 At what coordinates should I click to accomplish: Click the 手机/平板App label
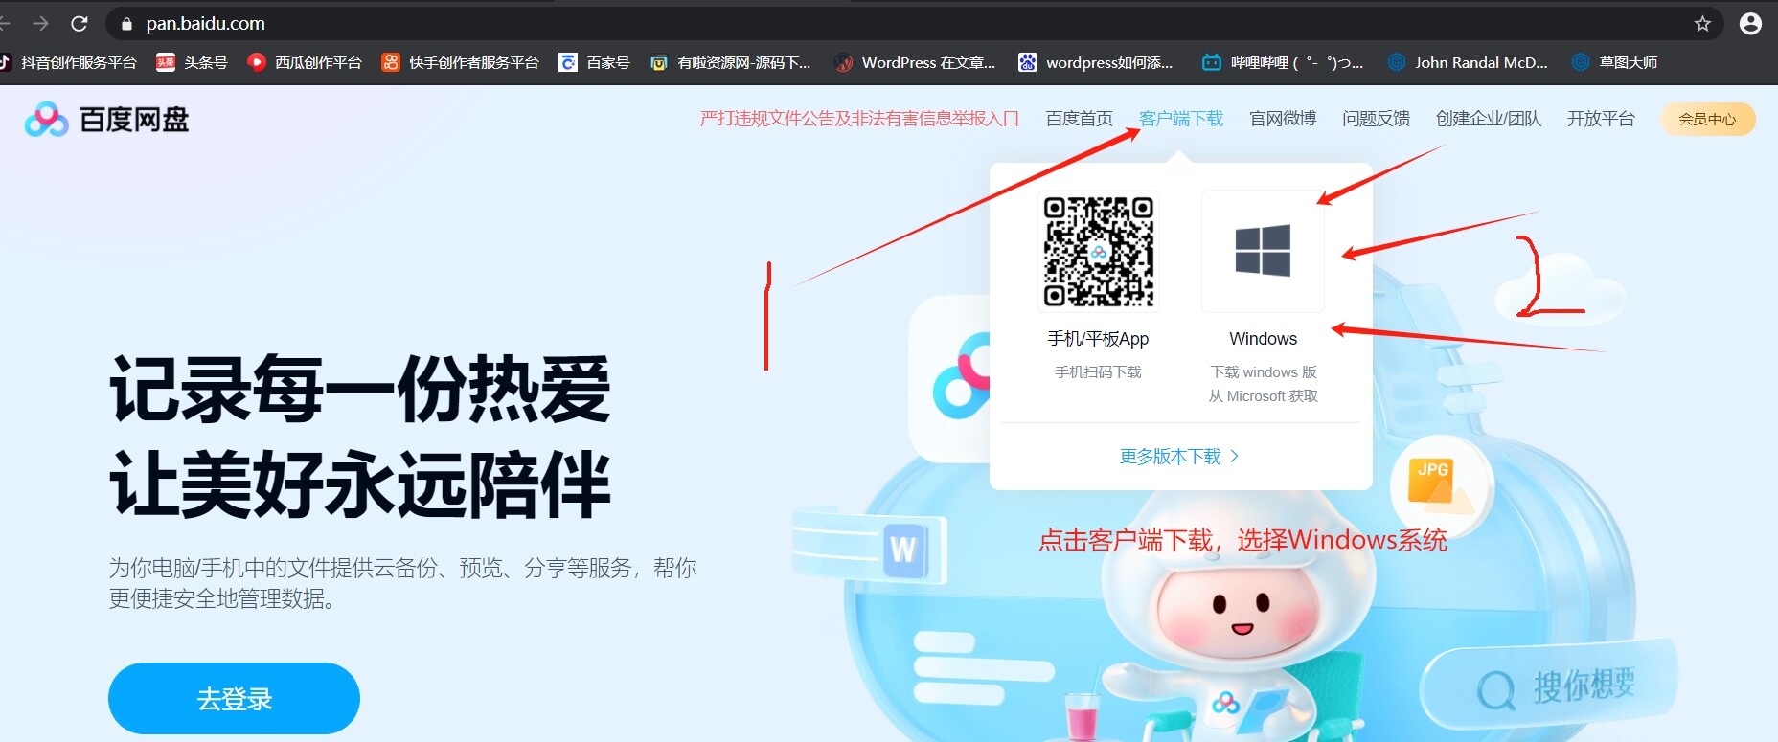pyautogui.click(x=1098, y=339)
